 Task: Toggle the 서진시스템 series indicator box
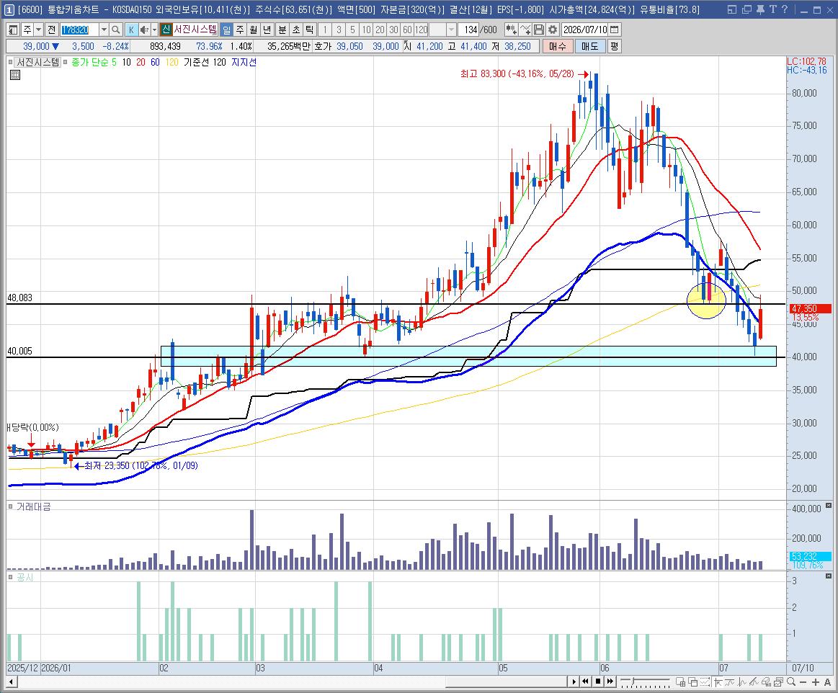10,63
